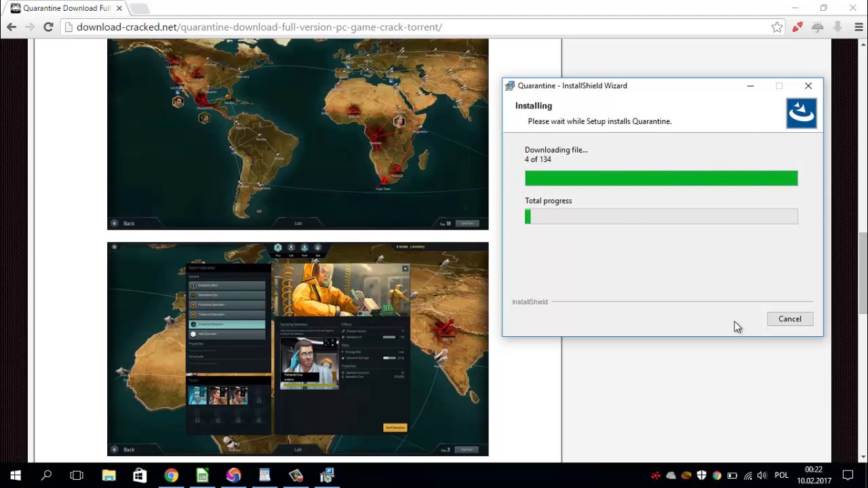Open File Explorer from the taskbar
The image size is (868, 488).
tap(108, 475)
